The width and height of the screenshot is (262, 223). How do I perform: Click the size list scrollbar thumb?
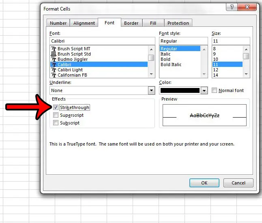[x=246, y=56]
